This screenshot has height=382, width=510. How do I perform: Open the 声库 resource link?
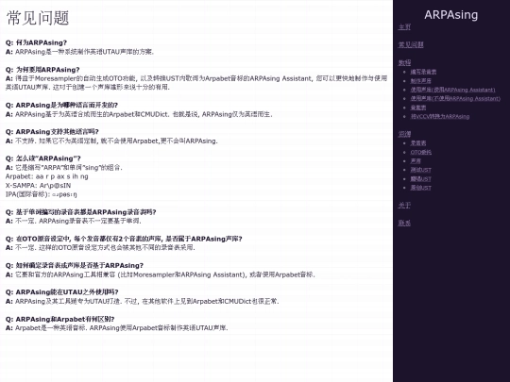point(416,160)
